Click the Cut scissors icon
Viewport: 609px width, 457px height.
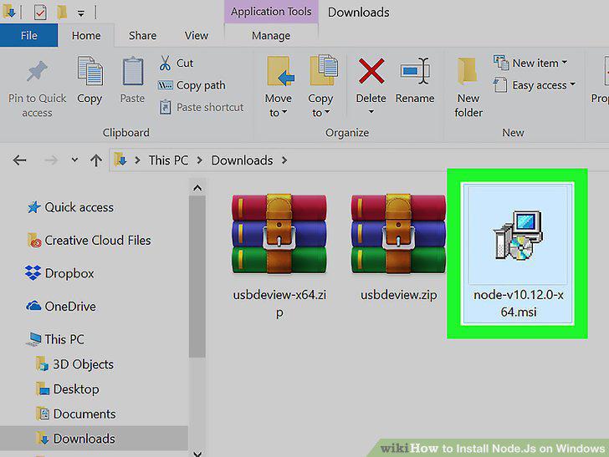[165, 63]
